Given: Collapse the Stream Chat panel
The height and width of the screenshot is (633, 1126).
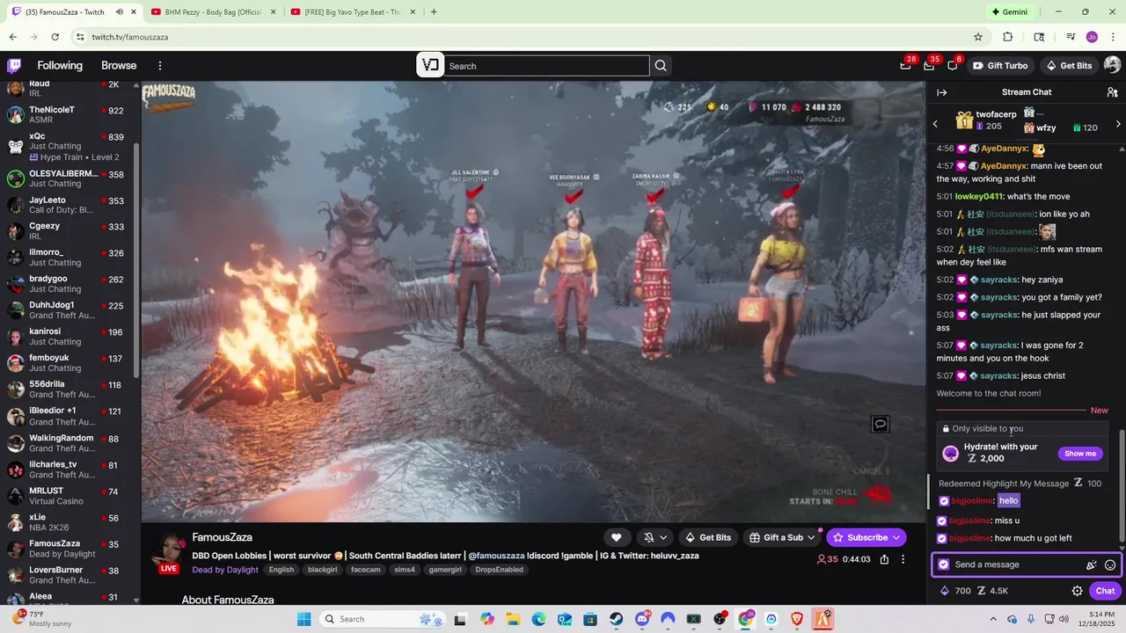Looking at the screenshot, I should (941, 92).
